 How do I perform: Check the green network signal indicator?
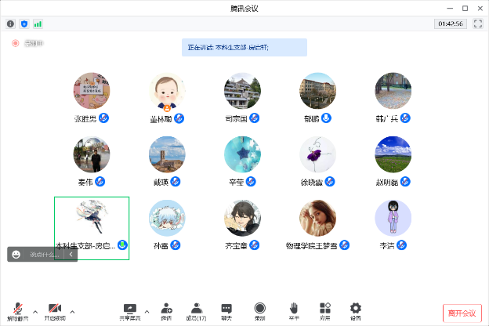point(38,24)
